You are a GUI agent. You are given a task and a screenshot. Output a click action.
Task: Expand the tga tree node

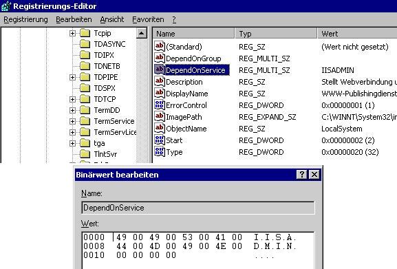point(72,144)
